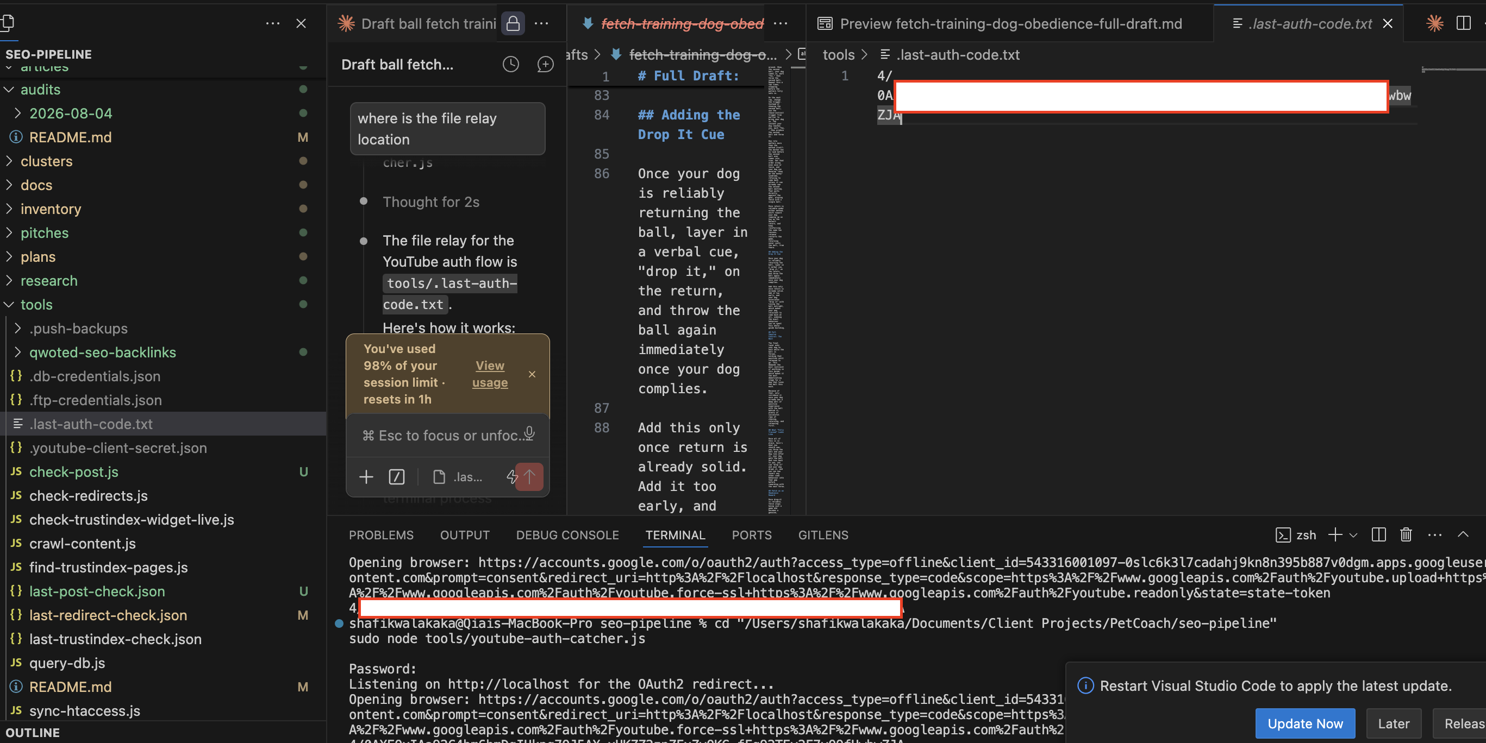Click the lock icon on Draft tab
Image resolution: width=1486 pixels, height=743 pixels.
[513, 24]
